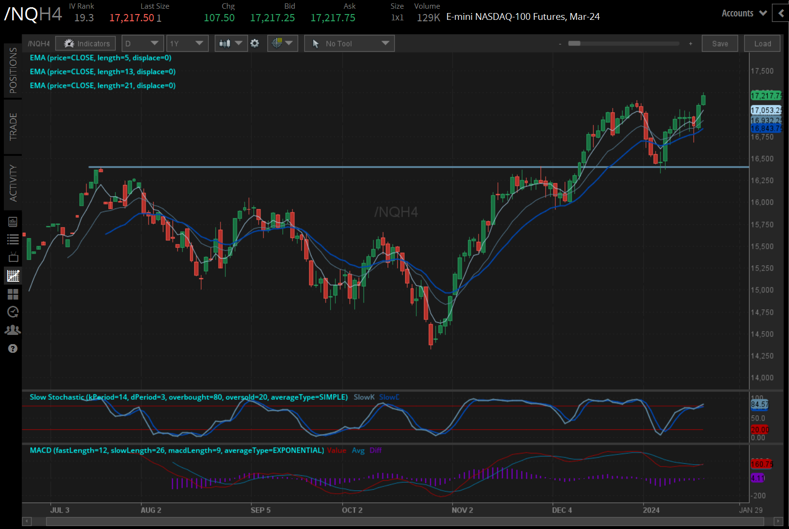Click the Last price 17,217.50
Viewport: 789px width, 529px height.
131,18
